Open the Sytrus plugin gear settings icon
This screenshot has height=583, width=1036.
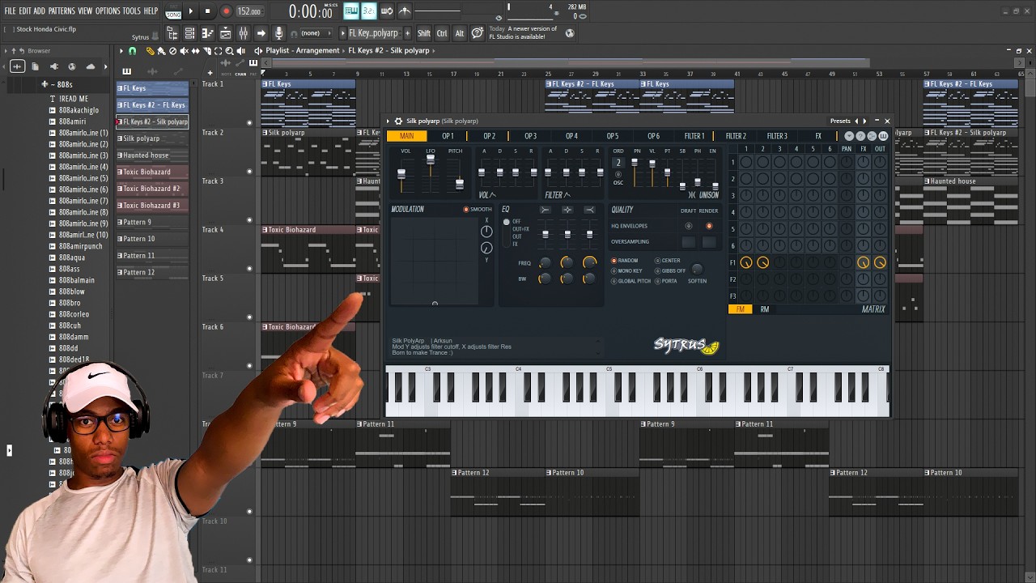pyautogui.click(x=397, y=121)
